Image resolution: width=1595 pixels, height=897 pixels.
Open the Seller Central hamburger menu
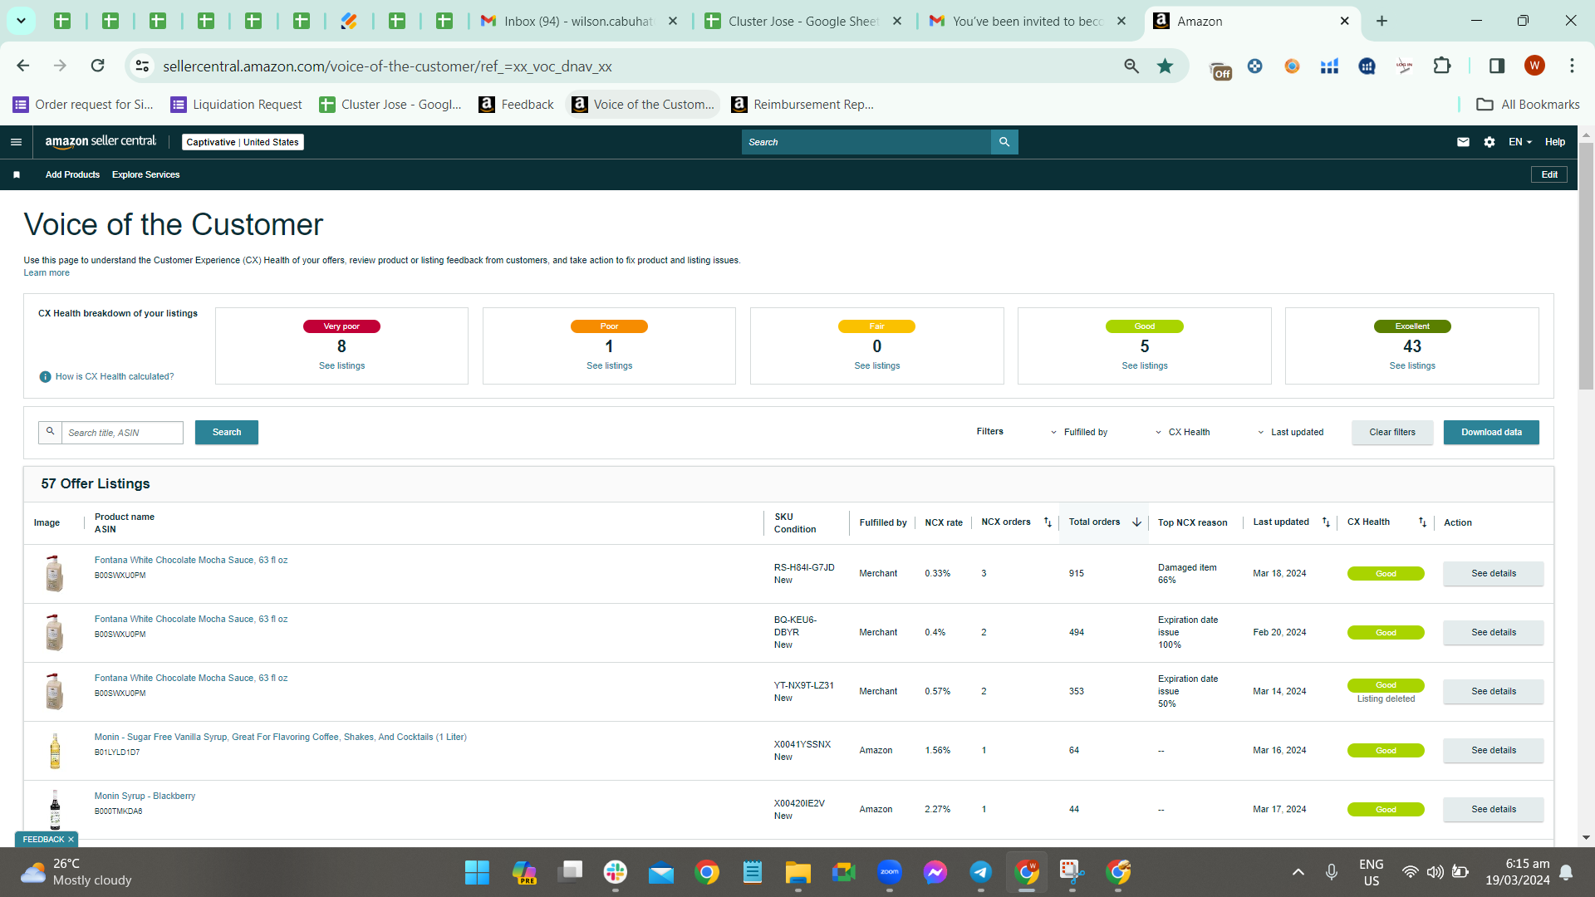click(x=16, y=142)
